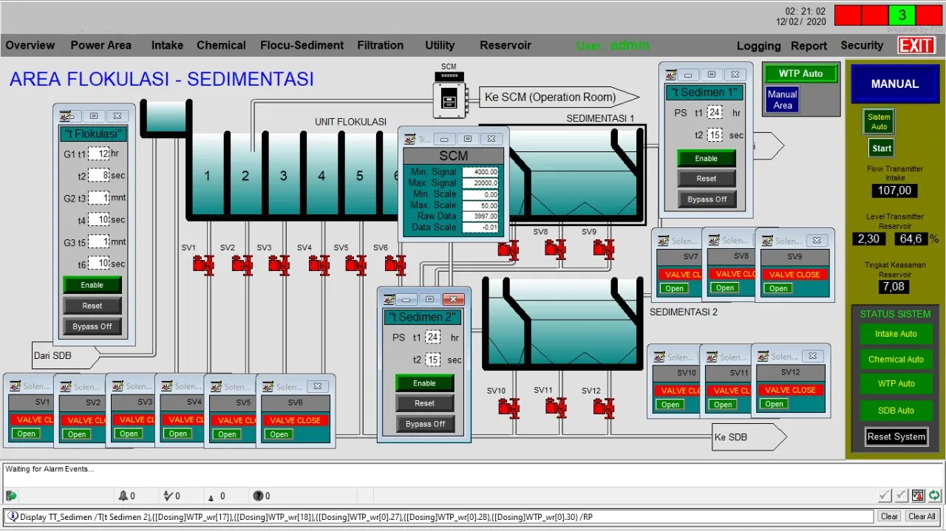Viewport: 946px width, 531px height.
Task: Click the red EXIT button
Action: (916, 45)
